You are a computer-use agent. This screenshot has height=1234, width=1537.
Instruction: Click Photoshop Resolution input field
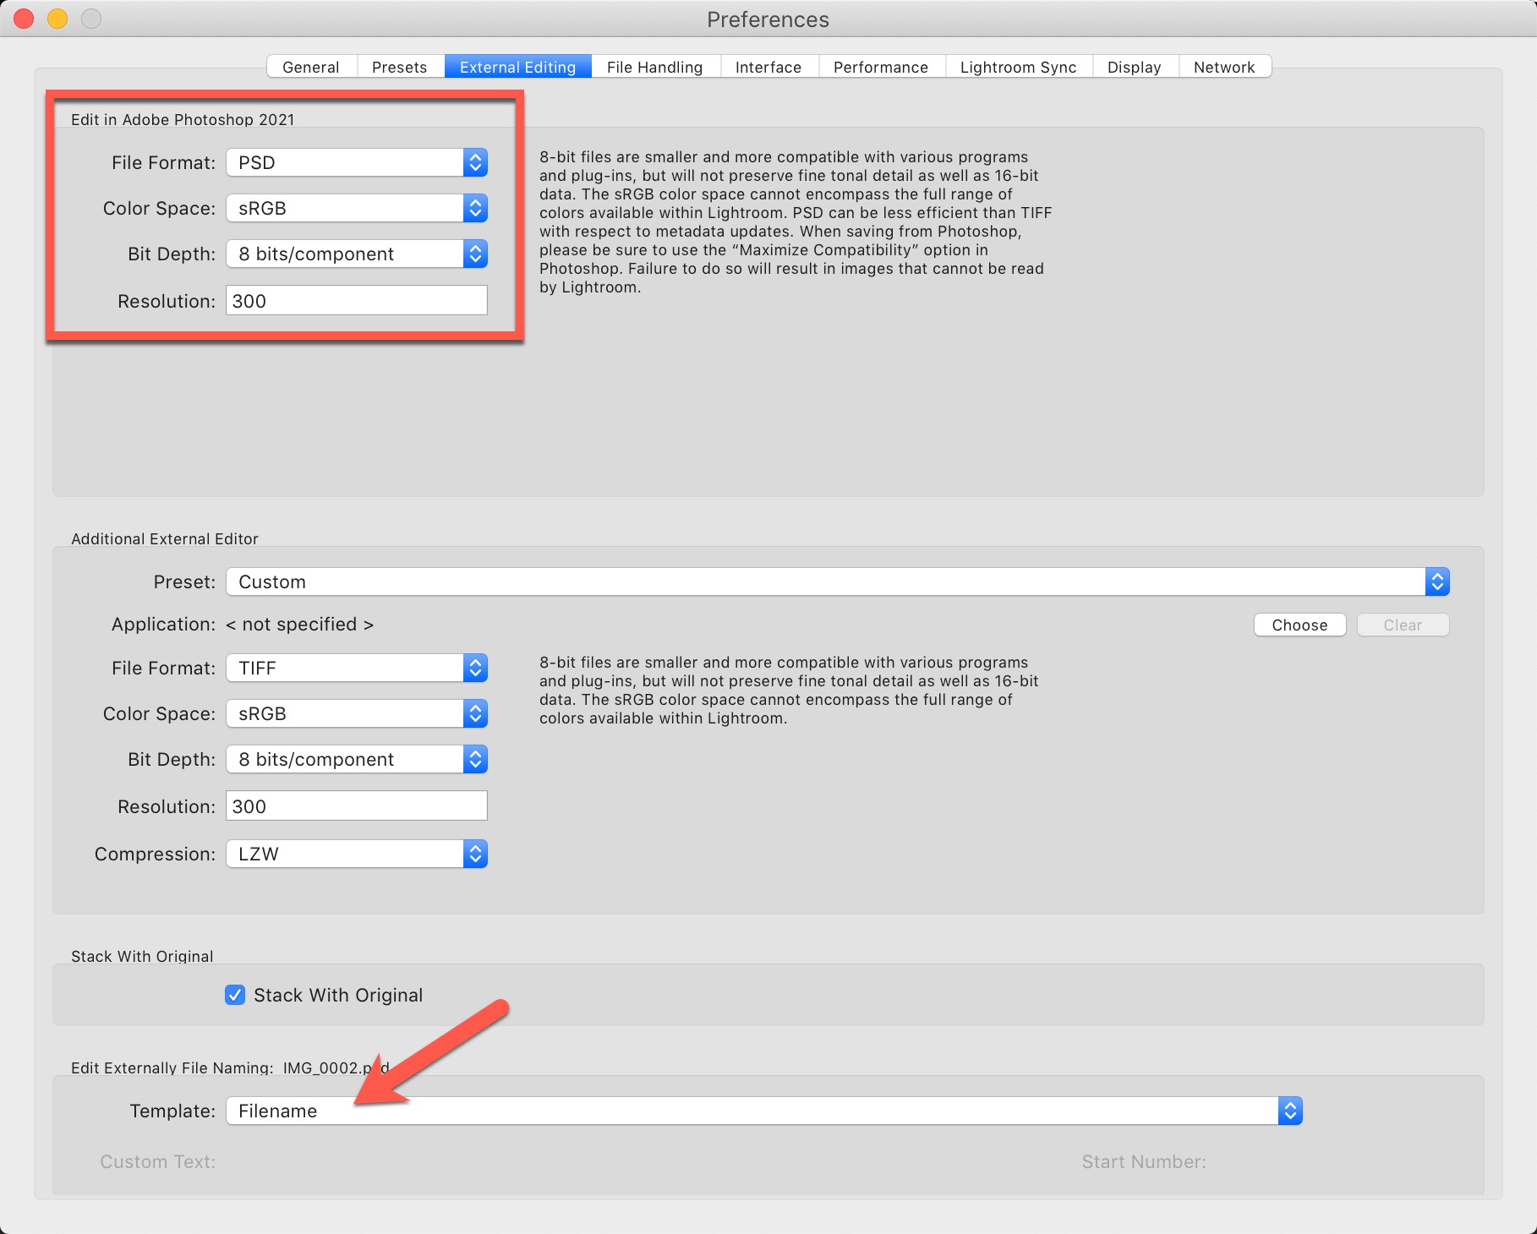(357, 301)
